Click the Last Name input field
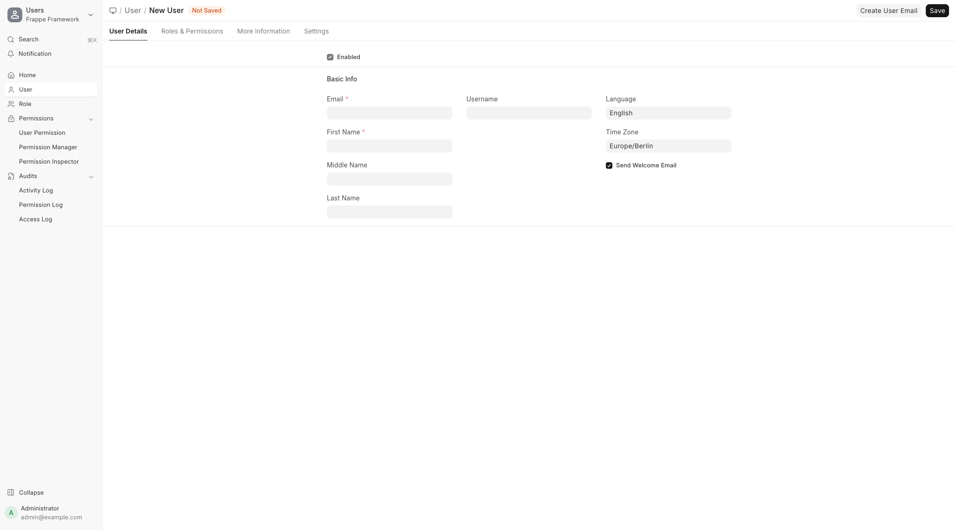956x530 pixels. [x=390, y=212]
